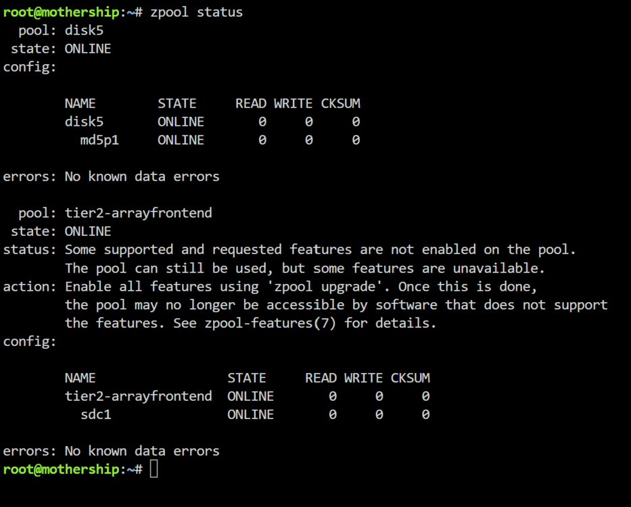Click the zpool-features(7) reference
The image size is (631, 507).
[x=271, y=324]
